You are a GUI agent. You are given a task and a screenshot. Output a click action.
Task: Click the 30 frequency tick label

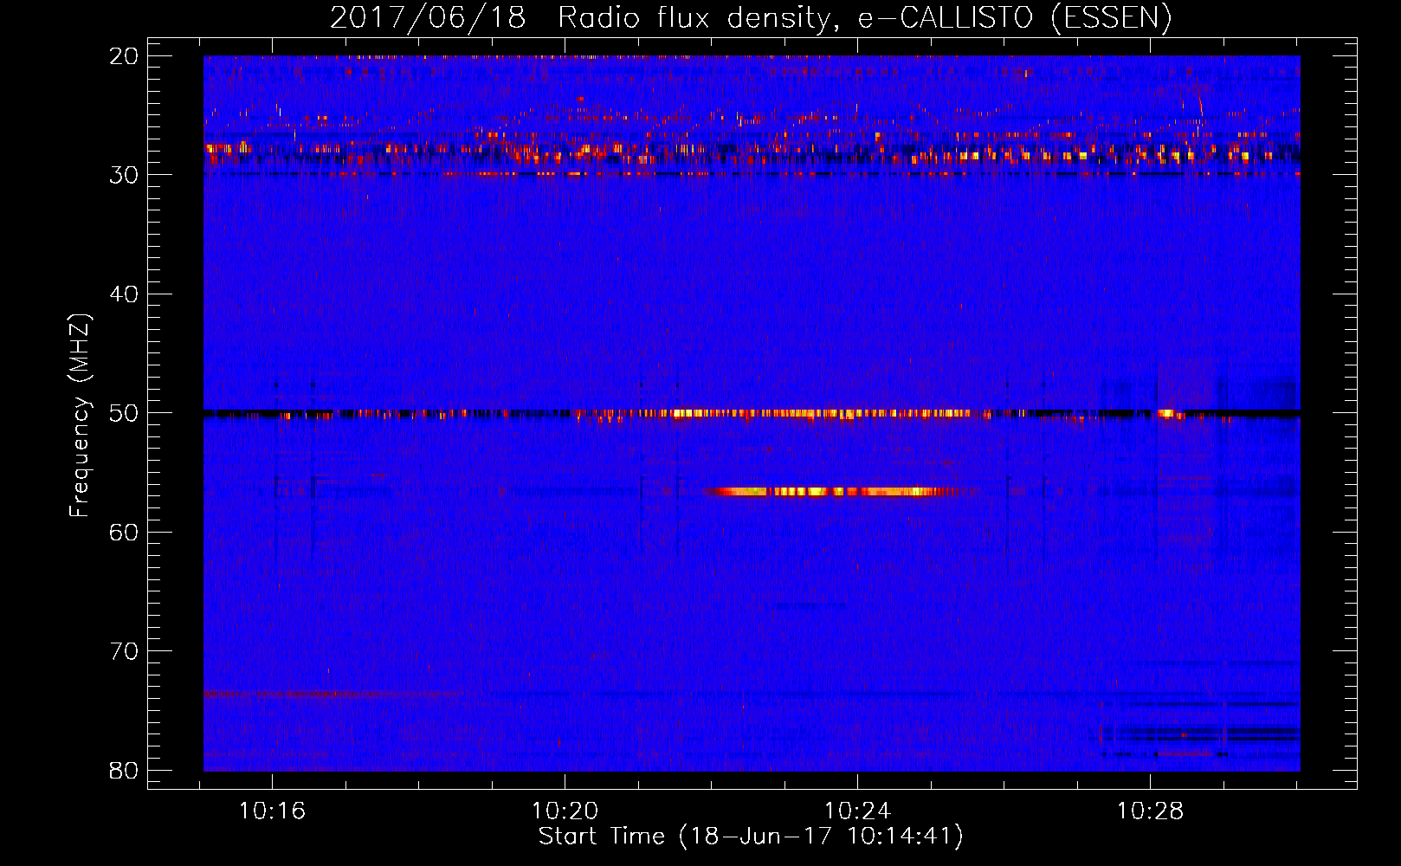pos(124,175)
